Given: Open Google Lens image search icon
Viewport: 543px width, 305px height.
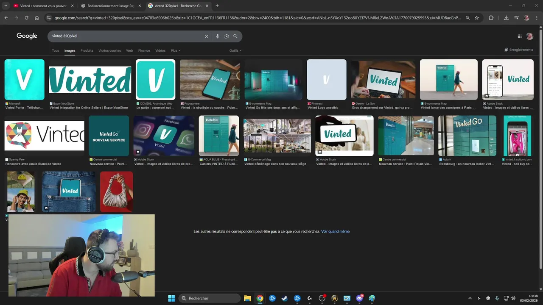Looking at the screenshot, I should 227,36.
